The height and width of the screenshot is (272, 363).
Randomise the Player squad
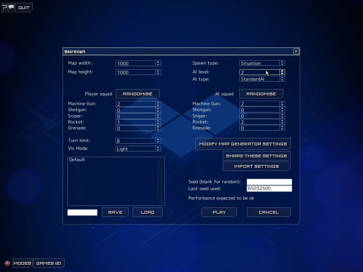click(137, 94)
